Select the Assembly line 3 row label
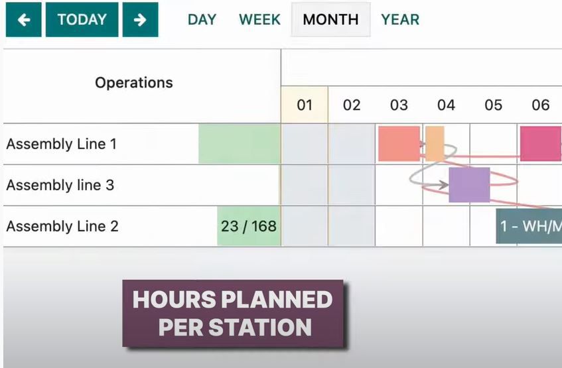562x368 pixels. pyautogui.click(x=60, y=185)
